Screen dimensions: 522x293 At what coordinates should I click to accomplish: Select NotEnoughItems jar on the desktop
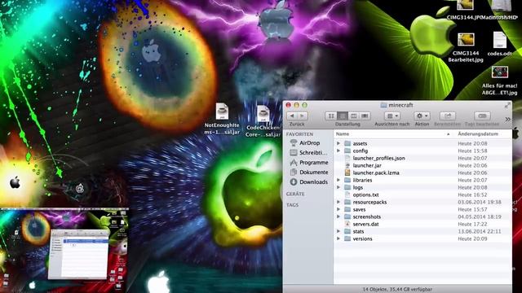(x=222, y=119)
